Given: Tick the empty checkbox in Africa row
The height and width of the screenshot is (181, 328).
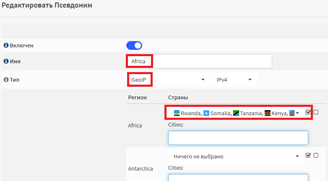Looking at the screenshot, I should coord(316,112).
